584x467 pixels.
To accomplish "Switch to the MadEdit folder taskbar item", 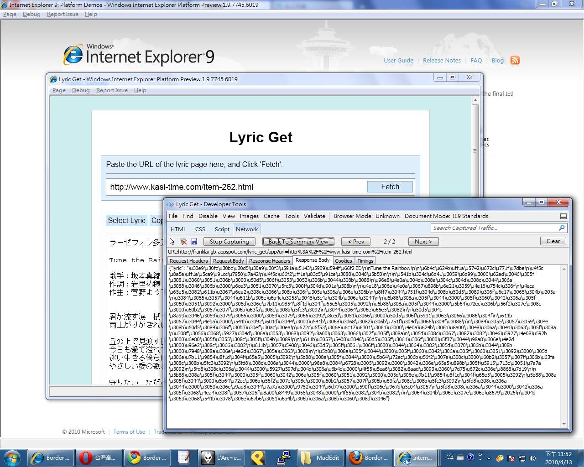I will pyautogui.click(x=321, y=457).
